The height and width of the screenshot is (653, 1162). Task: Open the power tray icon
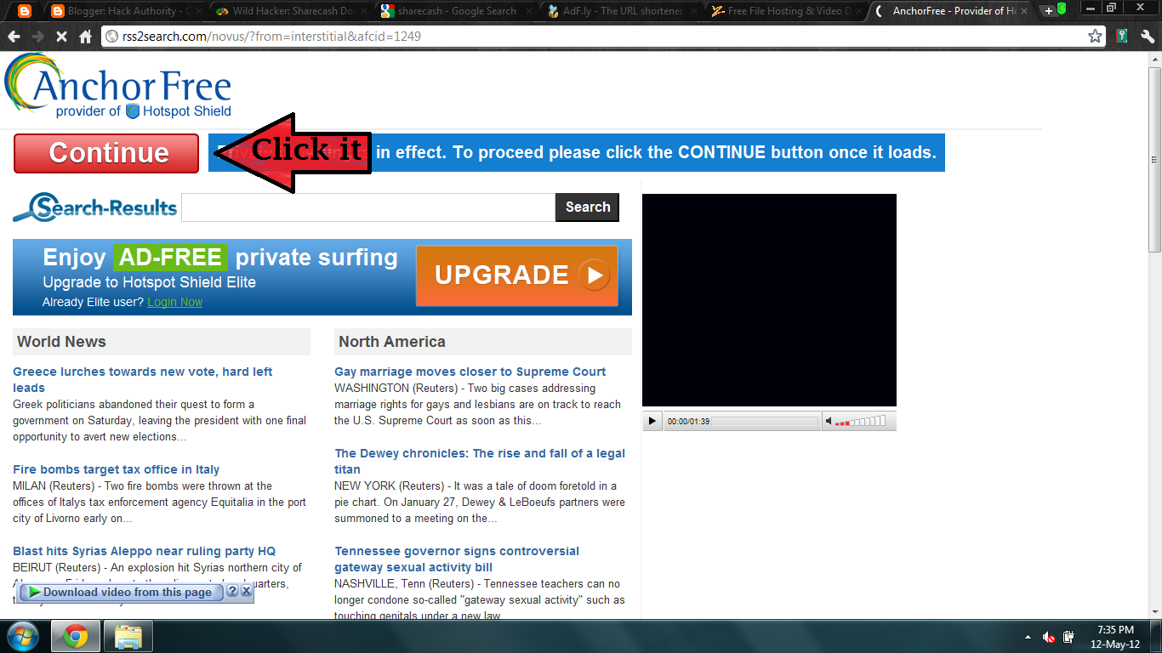[x=1069, y=637]
